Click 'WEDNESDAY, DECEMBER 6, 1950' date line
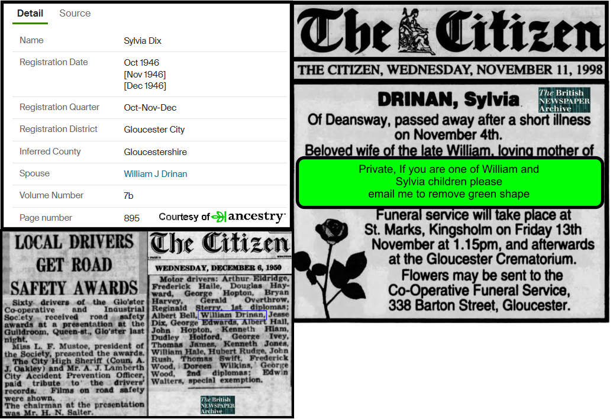This screenshot has height=419, width=613. pos(218,267)
